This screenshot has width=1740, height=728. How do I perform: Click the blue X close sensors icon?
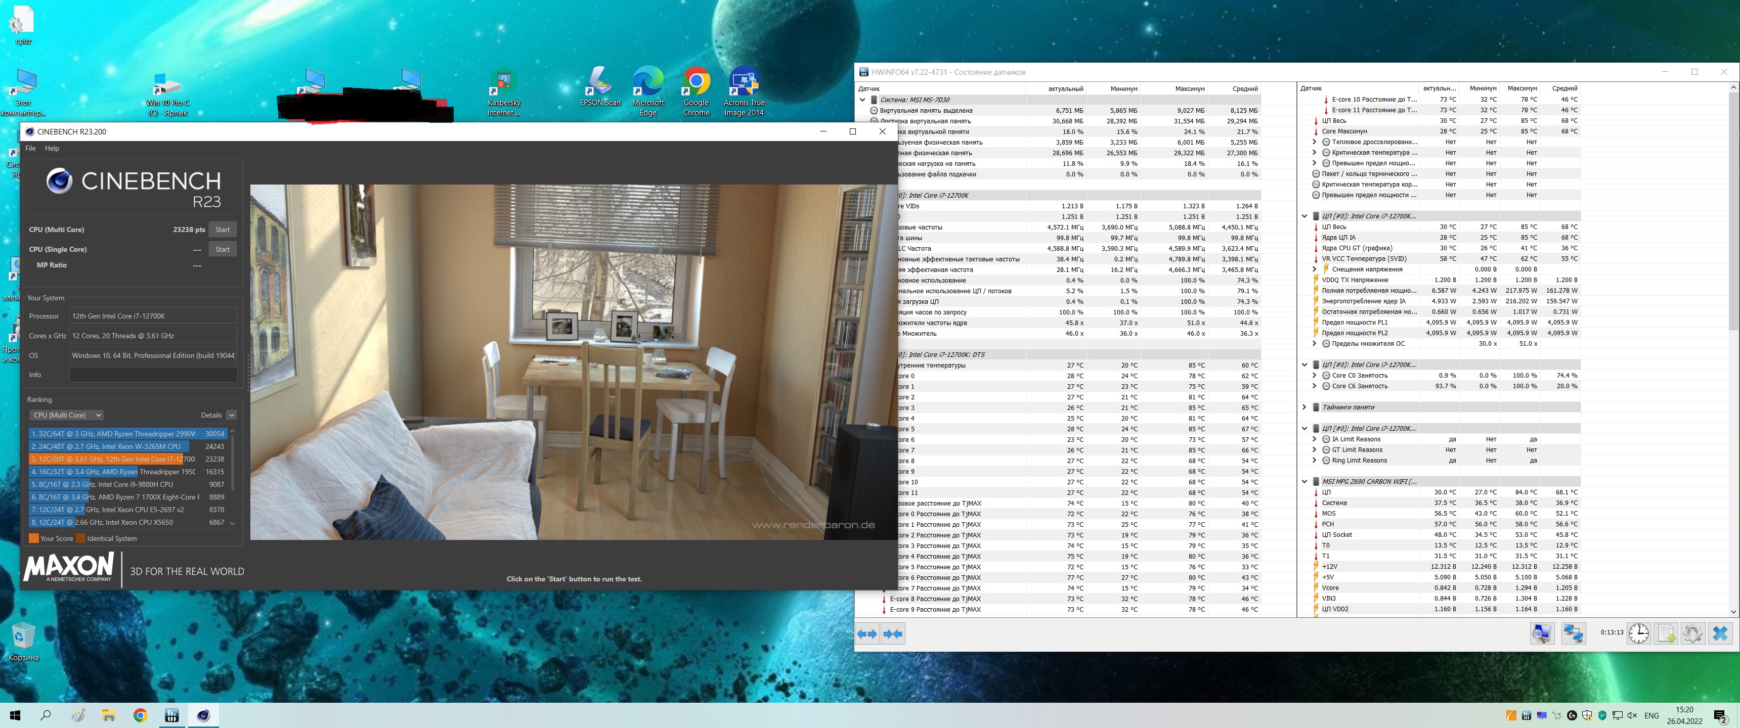point(1720,633)
